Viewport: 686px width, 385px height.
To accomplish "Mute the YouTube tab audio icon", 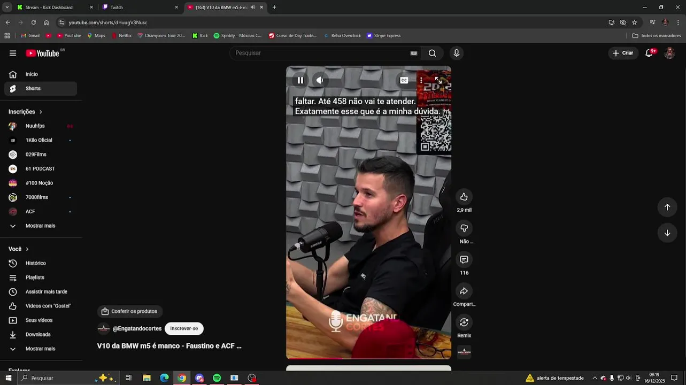I will pos(253,7).
